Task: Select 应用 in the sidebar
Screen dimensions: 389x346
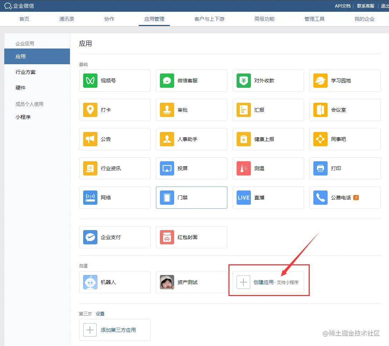Action: 37,56
